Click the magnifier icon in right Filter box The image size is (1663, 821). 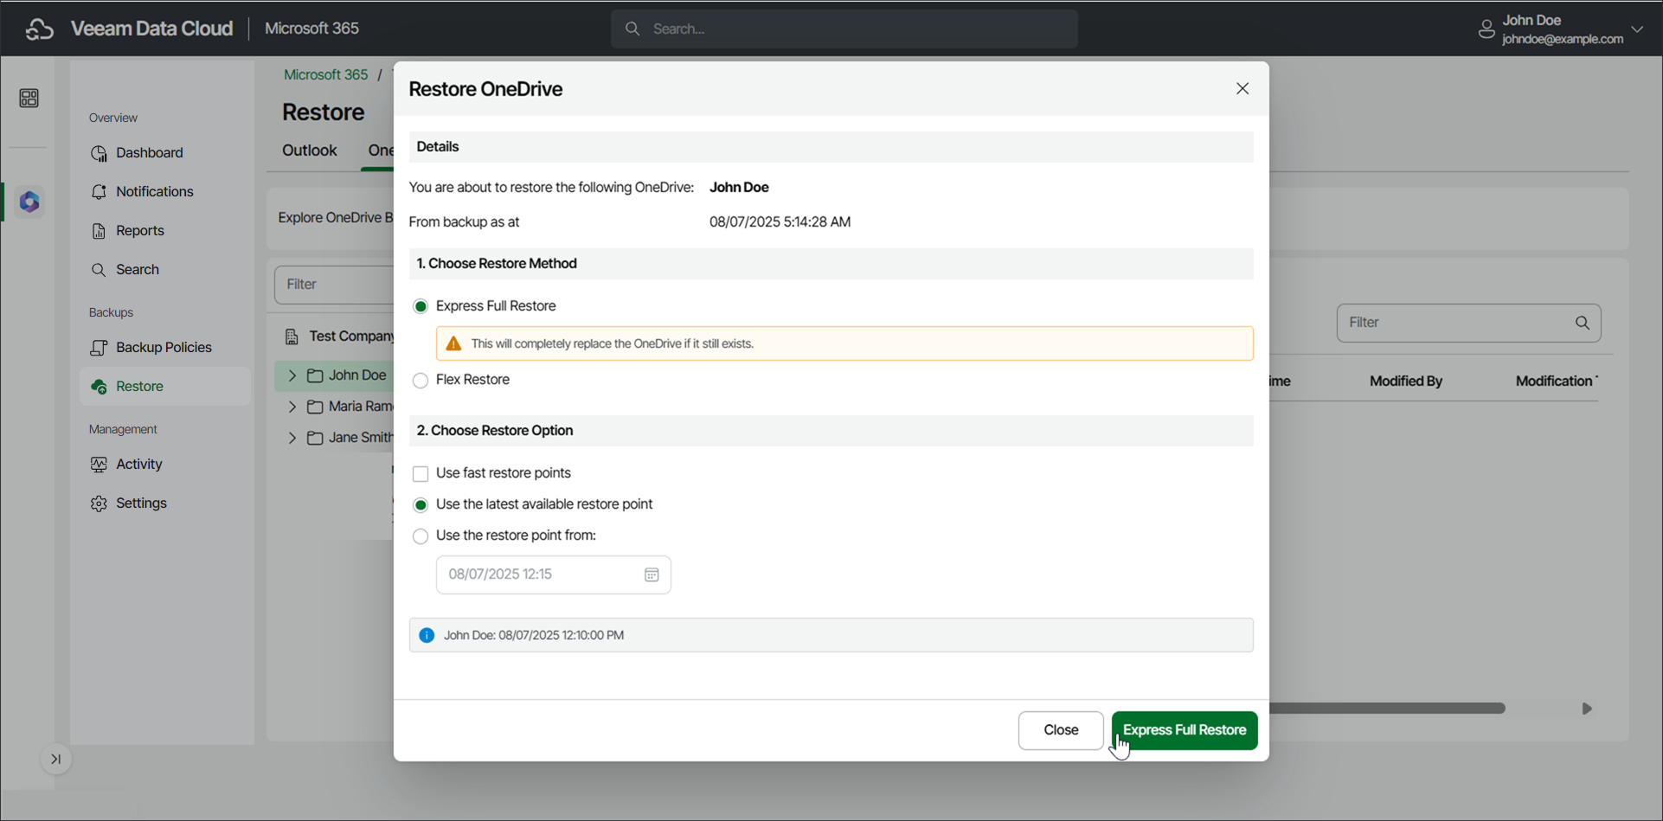tap(1583, 323)
